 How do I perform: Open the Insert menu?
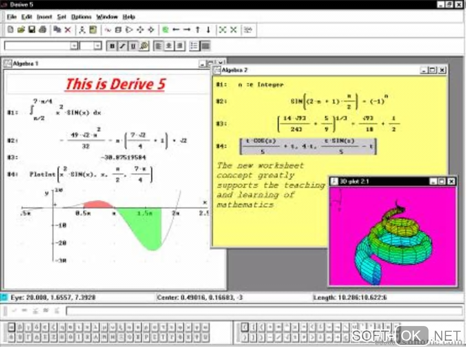point(44,17)
